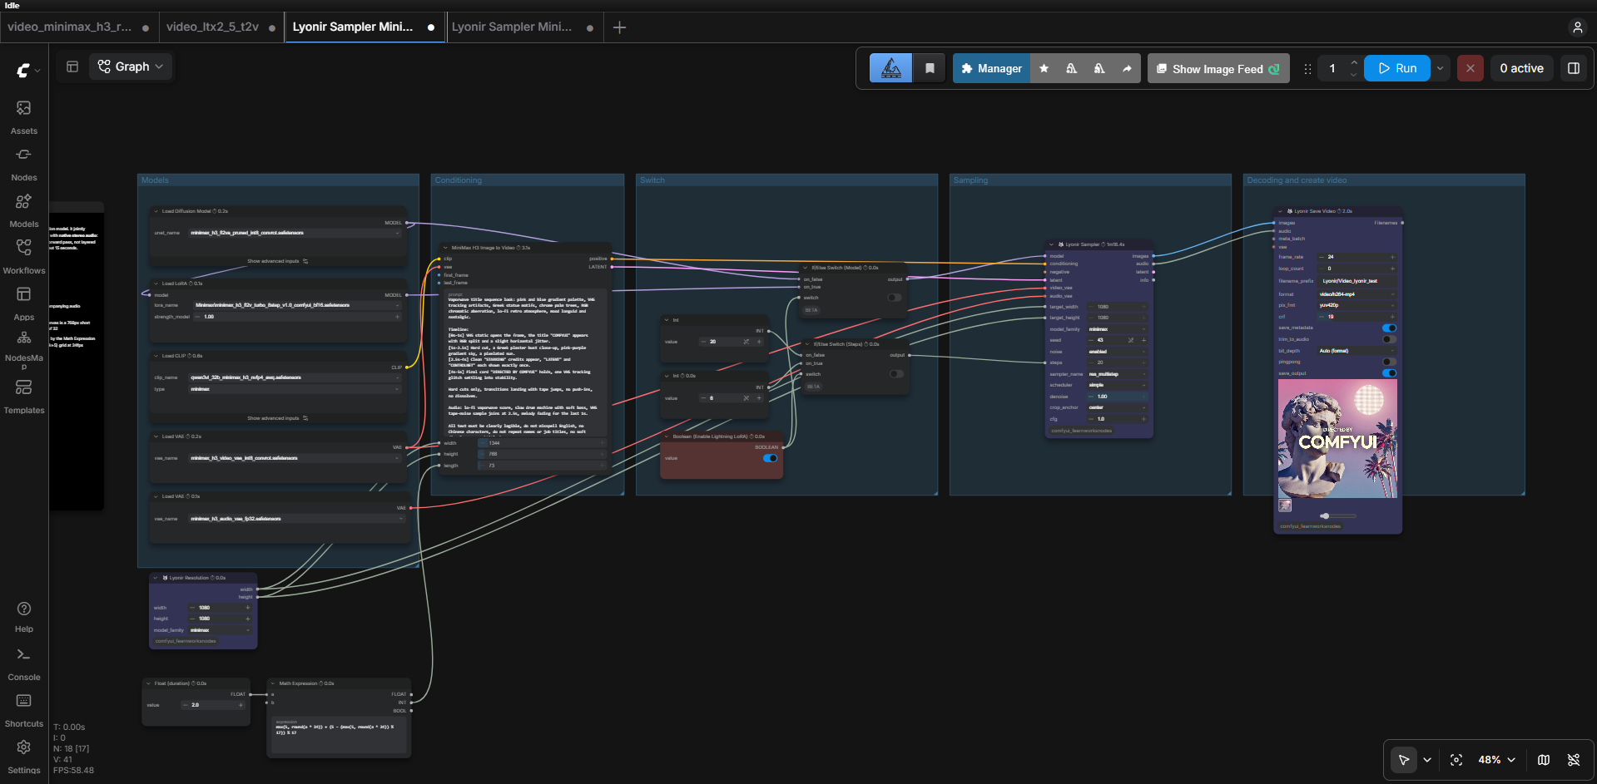Open the Assets sidebar panel

[x=24, y=117]
